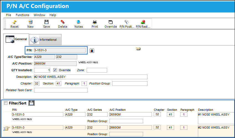Viewport: 235px width, 138px height.
Task: Click Paragraph 1 cell in 2659GM row
Action: pyautogui.click(x=184, y=115)
